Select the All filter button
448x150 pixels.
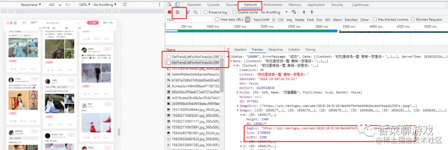pyautogui.click(x=247, y=19)
